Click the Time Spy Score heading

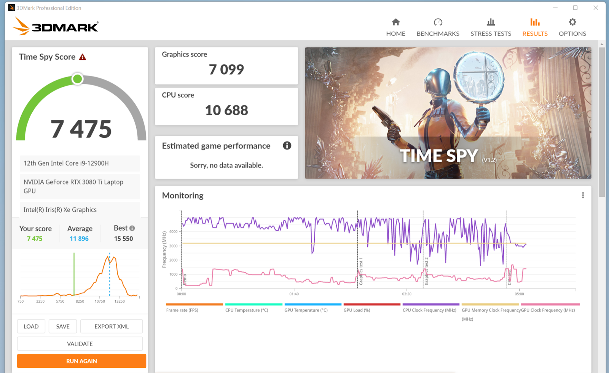(x=47, y=57)
